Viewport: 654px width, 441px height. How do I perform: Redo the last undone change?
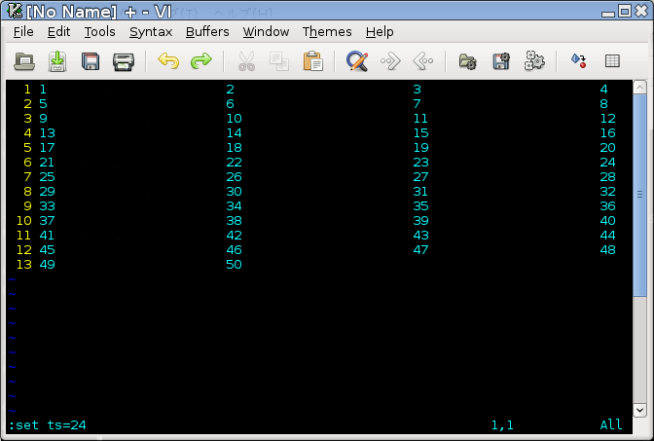200,62
